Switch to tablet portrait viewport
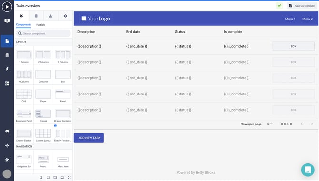319x181 pixels. coord(48,177)
